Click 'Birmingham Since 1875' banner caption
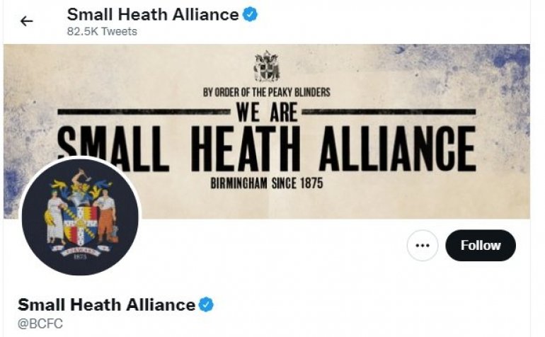The width and height of the screenshot is (545, 337). tap(267, 183)
